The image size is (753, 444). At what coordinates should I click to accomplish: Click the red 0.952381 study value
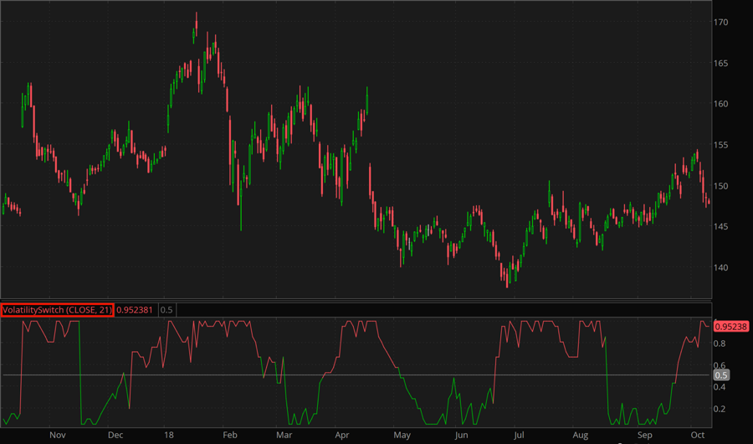136,310
